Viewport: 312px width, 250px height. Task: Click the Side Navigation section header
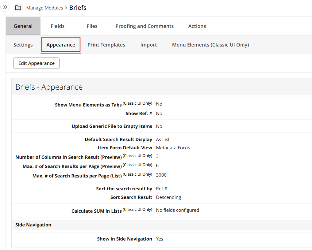pyautogui.click(x=33, y=225)
